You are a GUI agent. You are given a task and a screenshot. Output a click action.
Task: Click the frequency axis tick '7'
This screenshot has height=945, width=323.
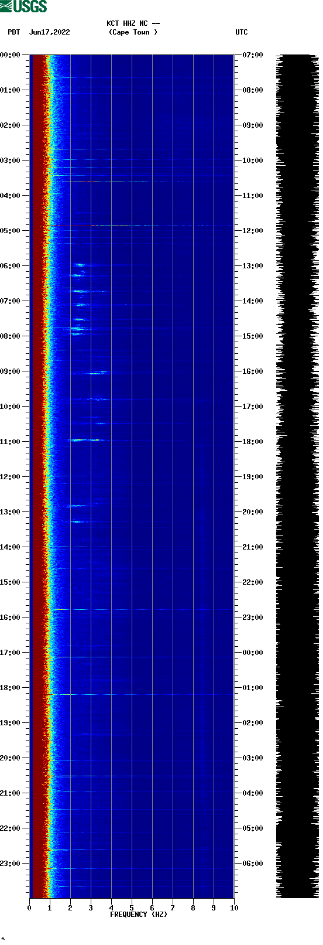pyautogui.click(x=173, y=908)
